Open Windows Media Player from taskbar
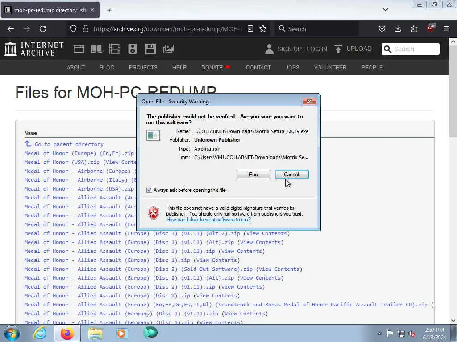Screen dimensions: 457x342 coord(122,334)
